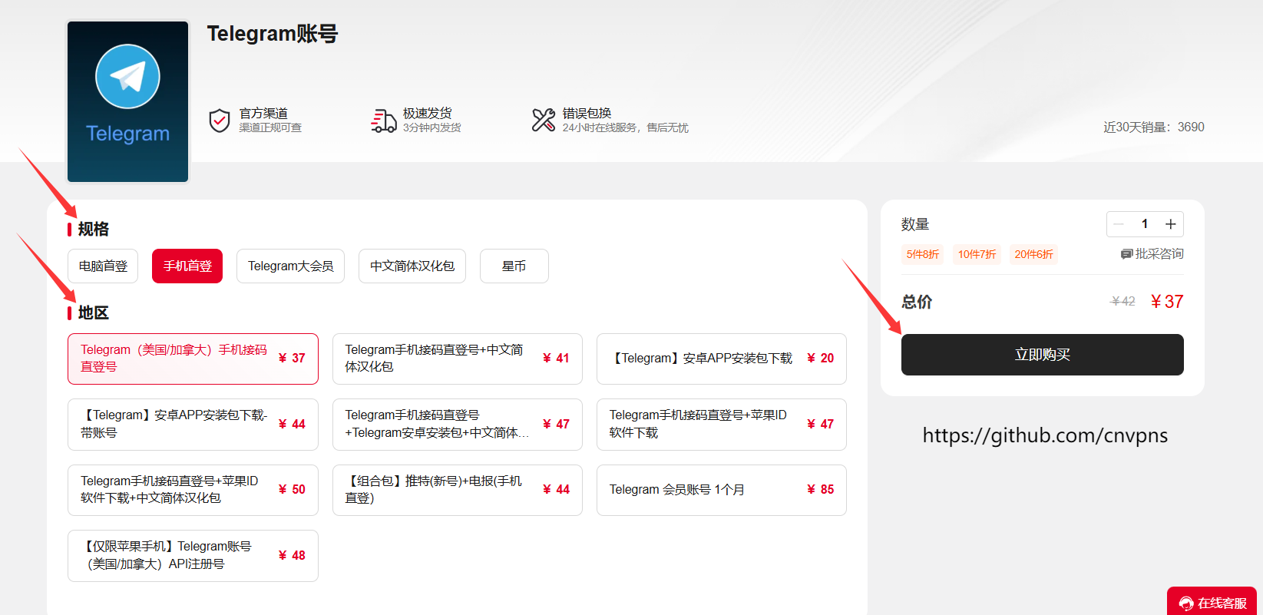Image resolution: width=1263 pixels, height=615 pixels.
Task: Click the Telegram product thumbnail image
Action: point(128,101)
